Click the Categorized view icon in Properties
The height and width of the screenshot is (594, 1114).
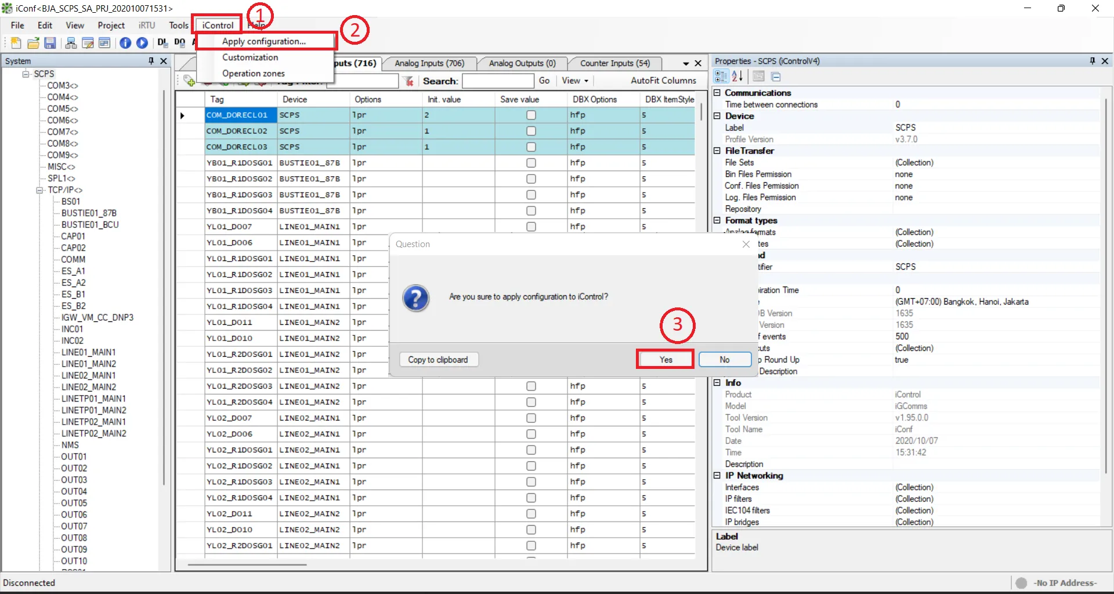tap(721, 77)
